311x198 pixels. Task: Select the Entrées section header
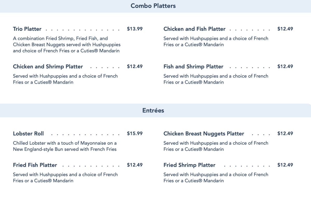tap(153, 110)
